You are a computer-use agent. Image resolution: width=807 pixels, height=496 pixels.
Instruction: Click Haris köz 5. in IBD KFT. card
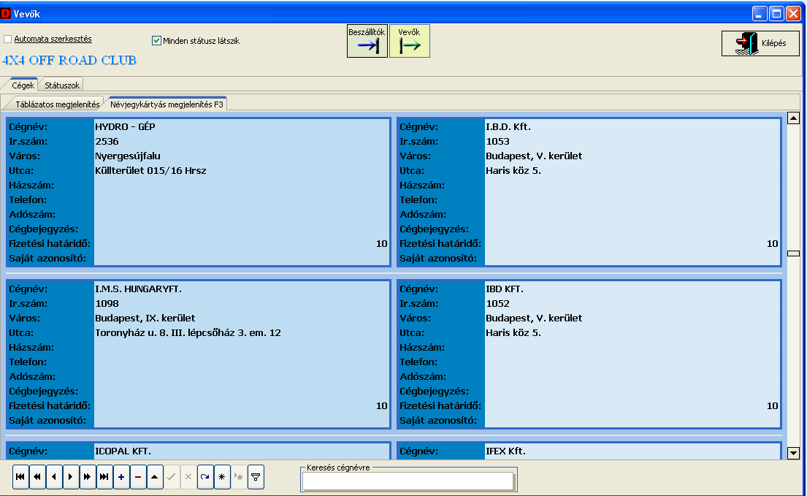513,333
